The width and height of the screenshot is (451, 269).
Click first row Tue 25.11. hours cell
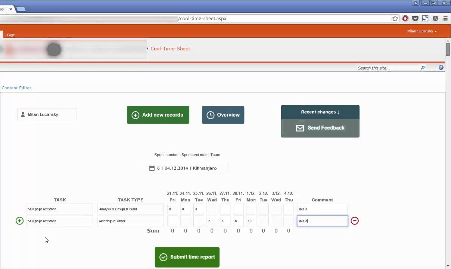coord(199,209)
